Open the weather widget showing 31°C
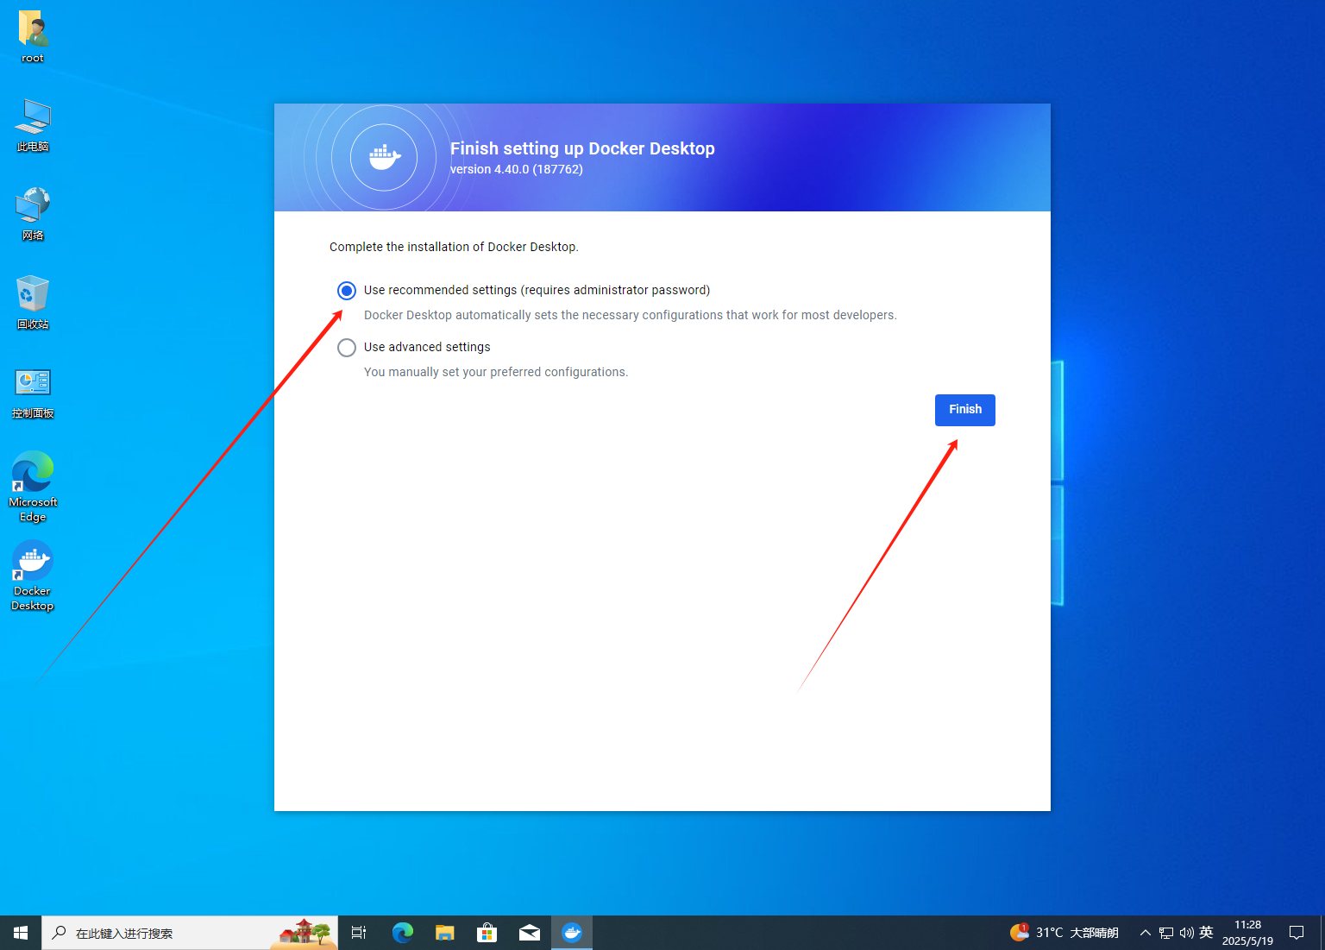Screen dimensions: 1325x950 pyautogui.click(x=1064, y=933)
